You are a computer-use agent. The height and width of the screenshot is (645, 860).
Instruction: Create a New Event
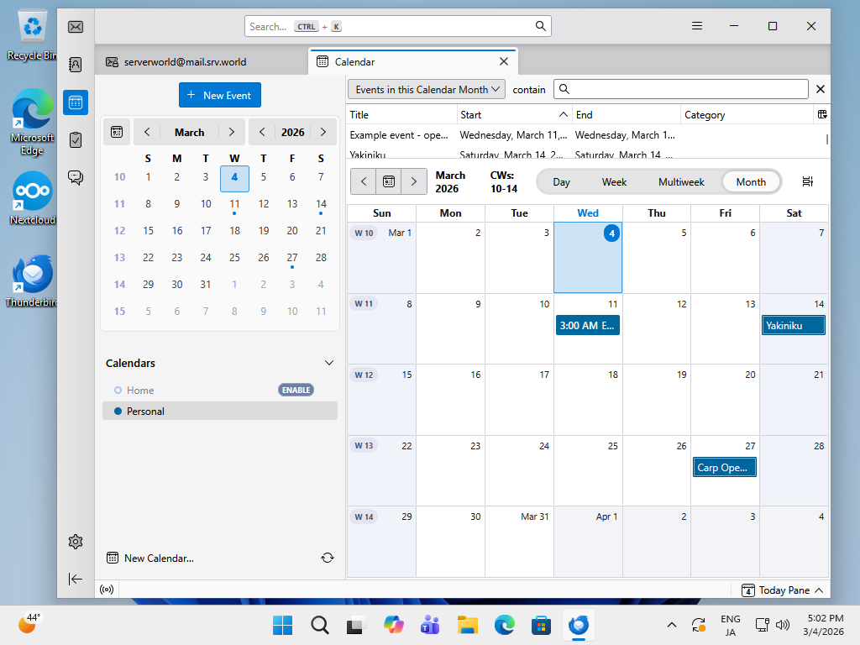(x=219, y=95)
